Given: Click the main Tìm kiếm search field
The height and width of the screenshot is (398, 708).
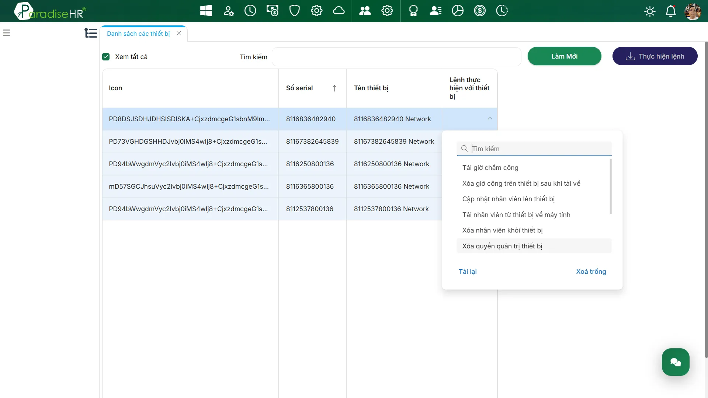Looking at the screenshot, I should pos(396,57).
